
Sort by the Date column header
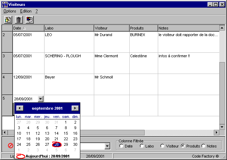click(x=29, y=28)
